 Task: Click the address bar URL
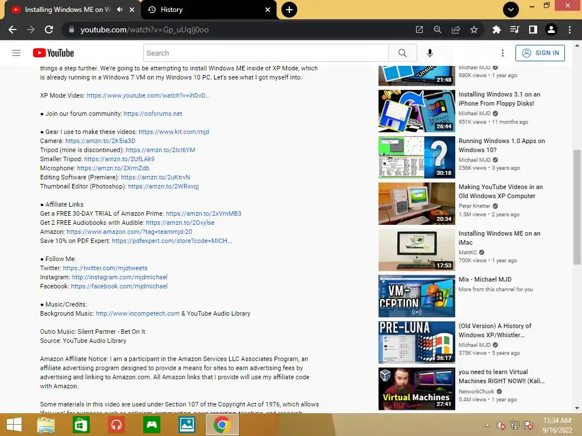point(144,30)
